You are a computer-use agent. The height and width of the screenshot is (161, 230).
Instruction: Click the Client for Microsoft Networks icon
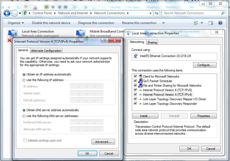click(140, 76)
